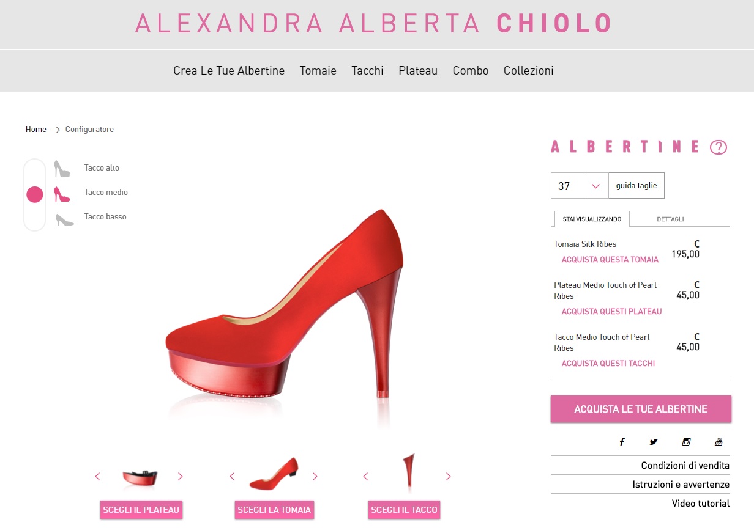This screenshot has height=528, width=754.
Task: Click the pink Tacco medio shoe icon
Action: [62, 194]
